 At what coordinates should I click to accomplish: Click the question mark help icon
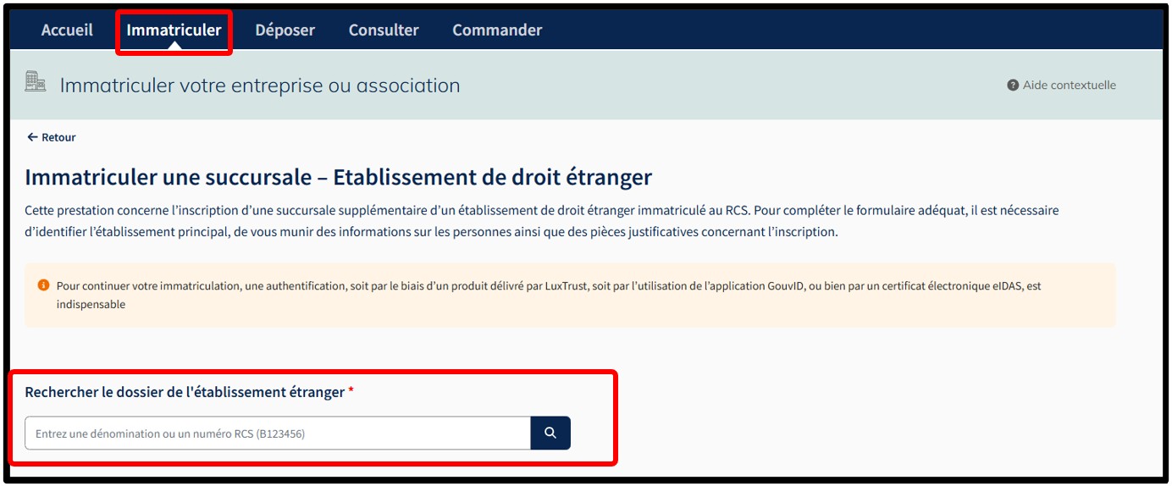tap(1012, 86)
